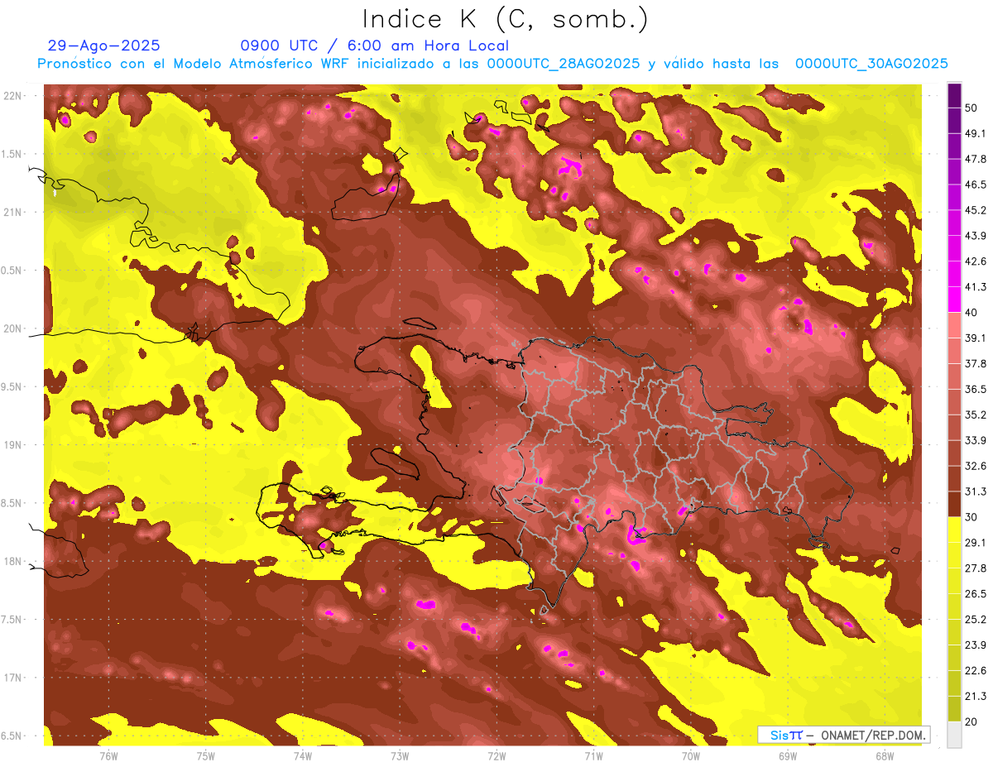Click the "70W" longitude label
Image resolution: width=993 pixels, height=767 pixels.
tap(691, 756)
